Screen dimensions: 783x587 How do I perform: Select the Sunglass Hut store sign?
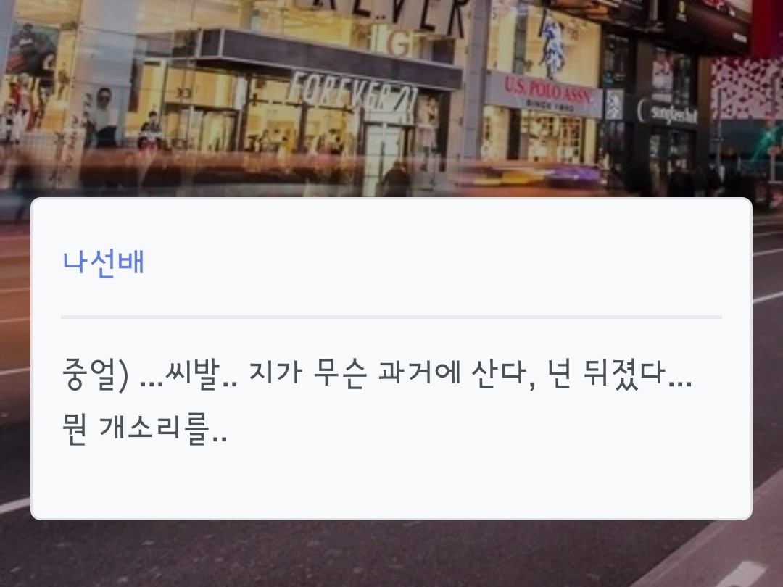(x=668, y=114)
